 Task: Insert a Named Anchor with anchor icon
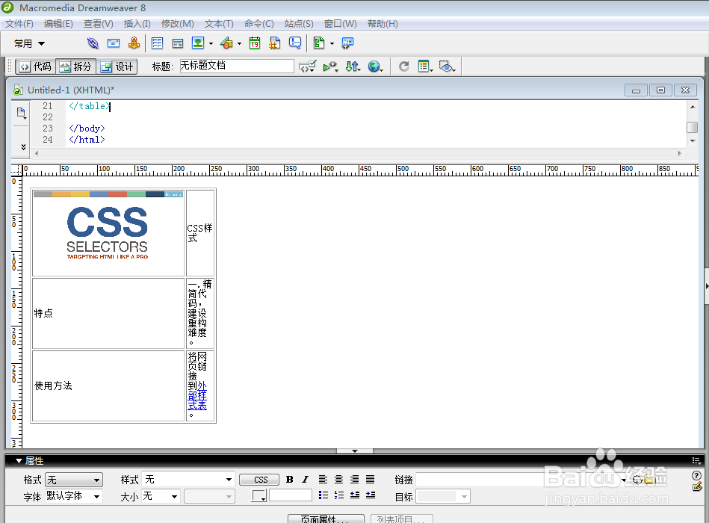[x=134, y=43]
